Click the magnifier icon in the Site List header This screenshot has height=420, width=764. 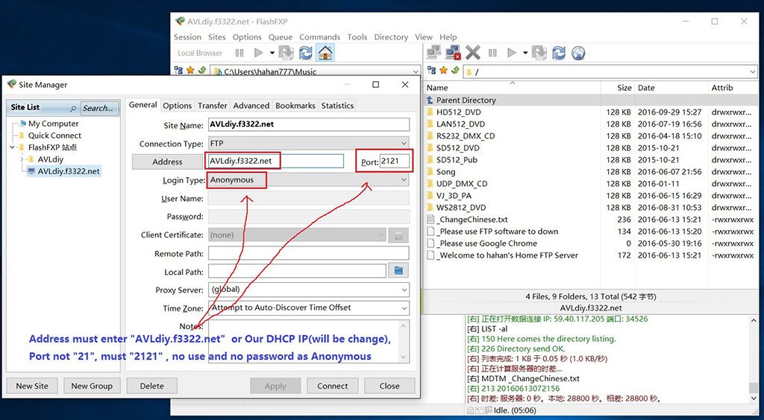pos(73,109)
